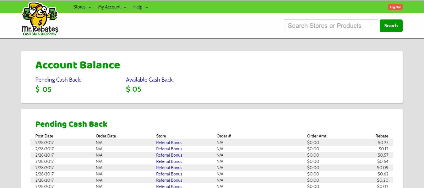Click the Available Cash Back balance label
The height and width of the screenshot is (188, 424).
pos(150,80)
